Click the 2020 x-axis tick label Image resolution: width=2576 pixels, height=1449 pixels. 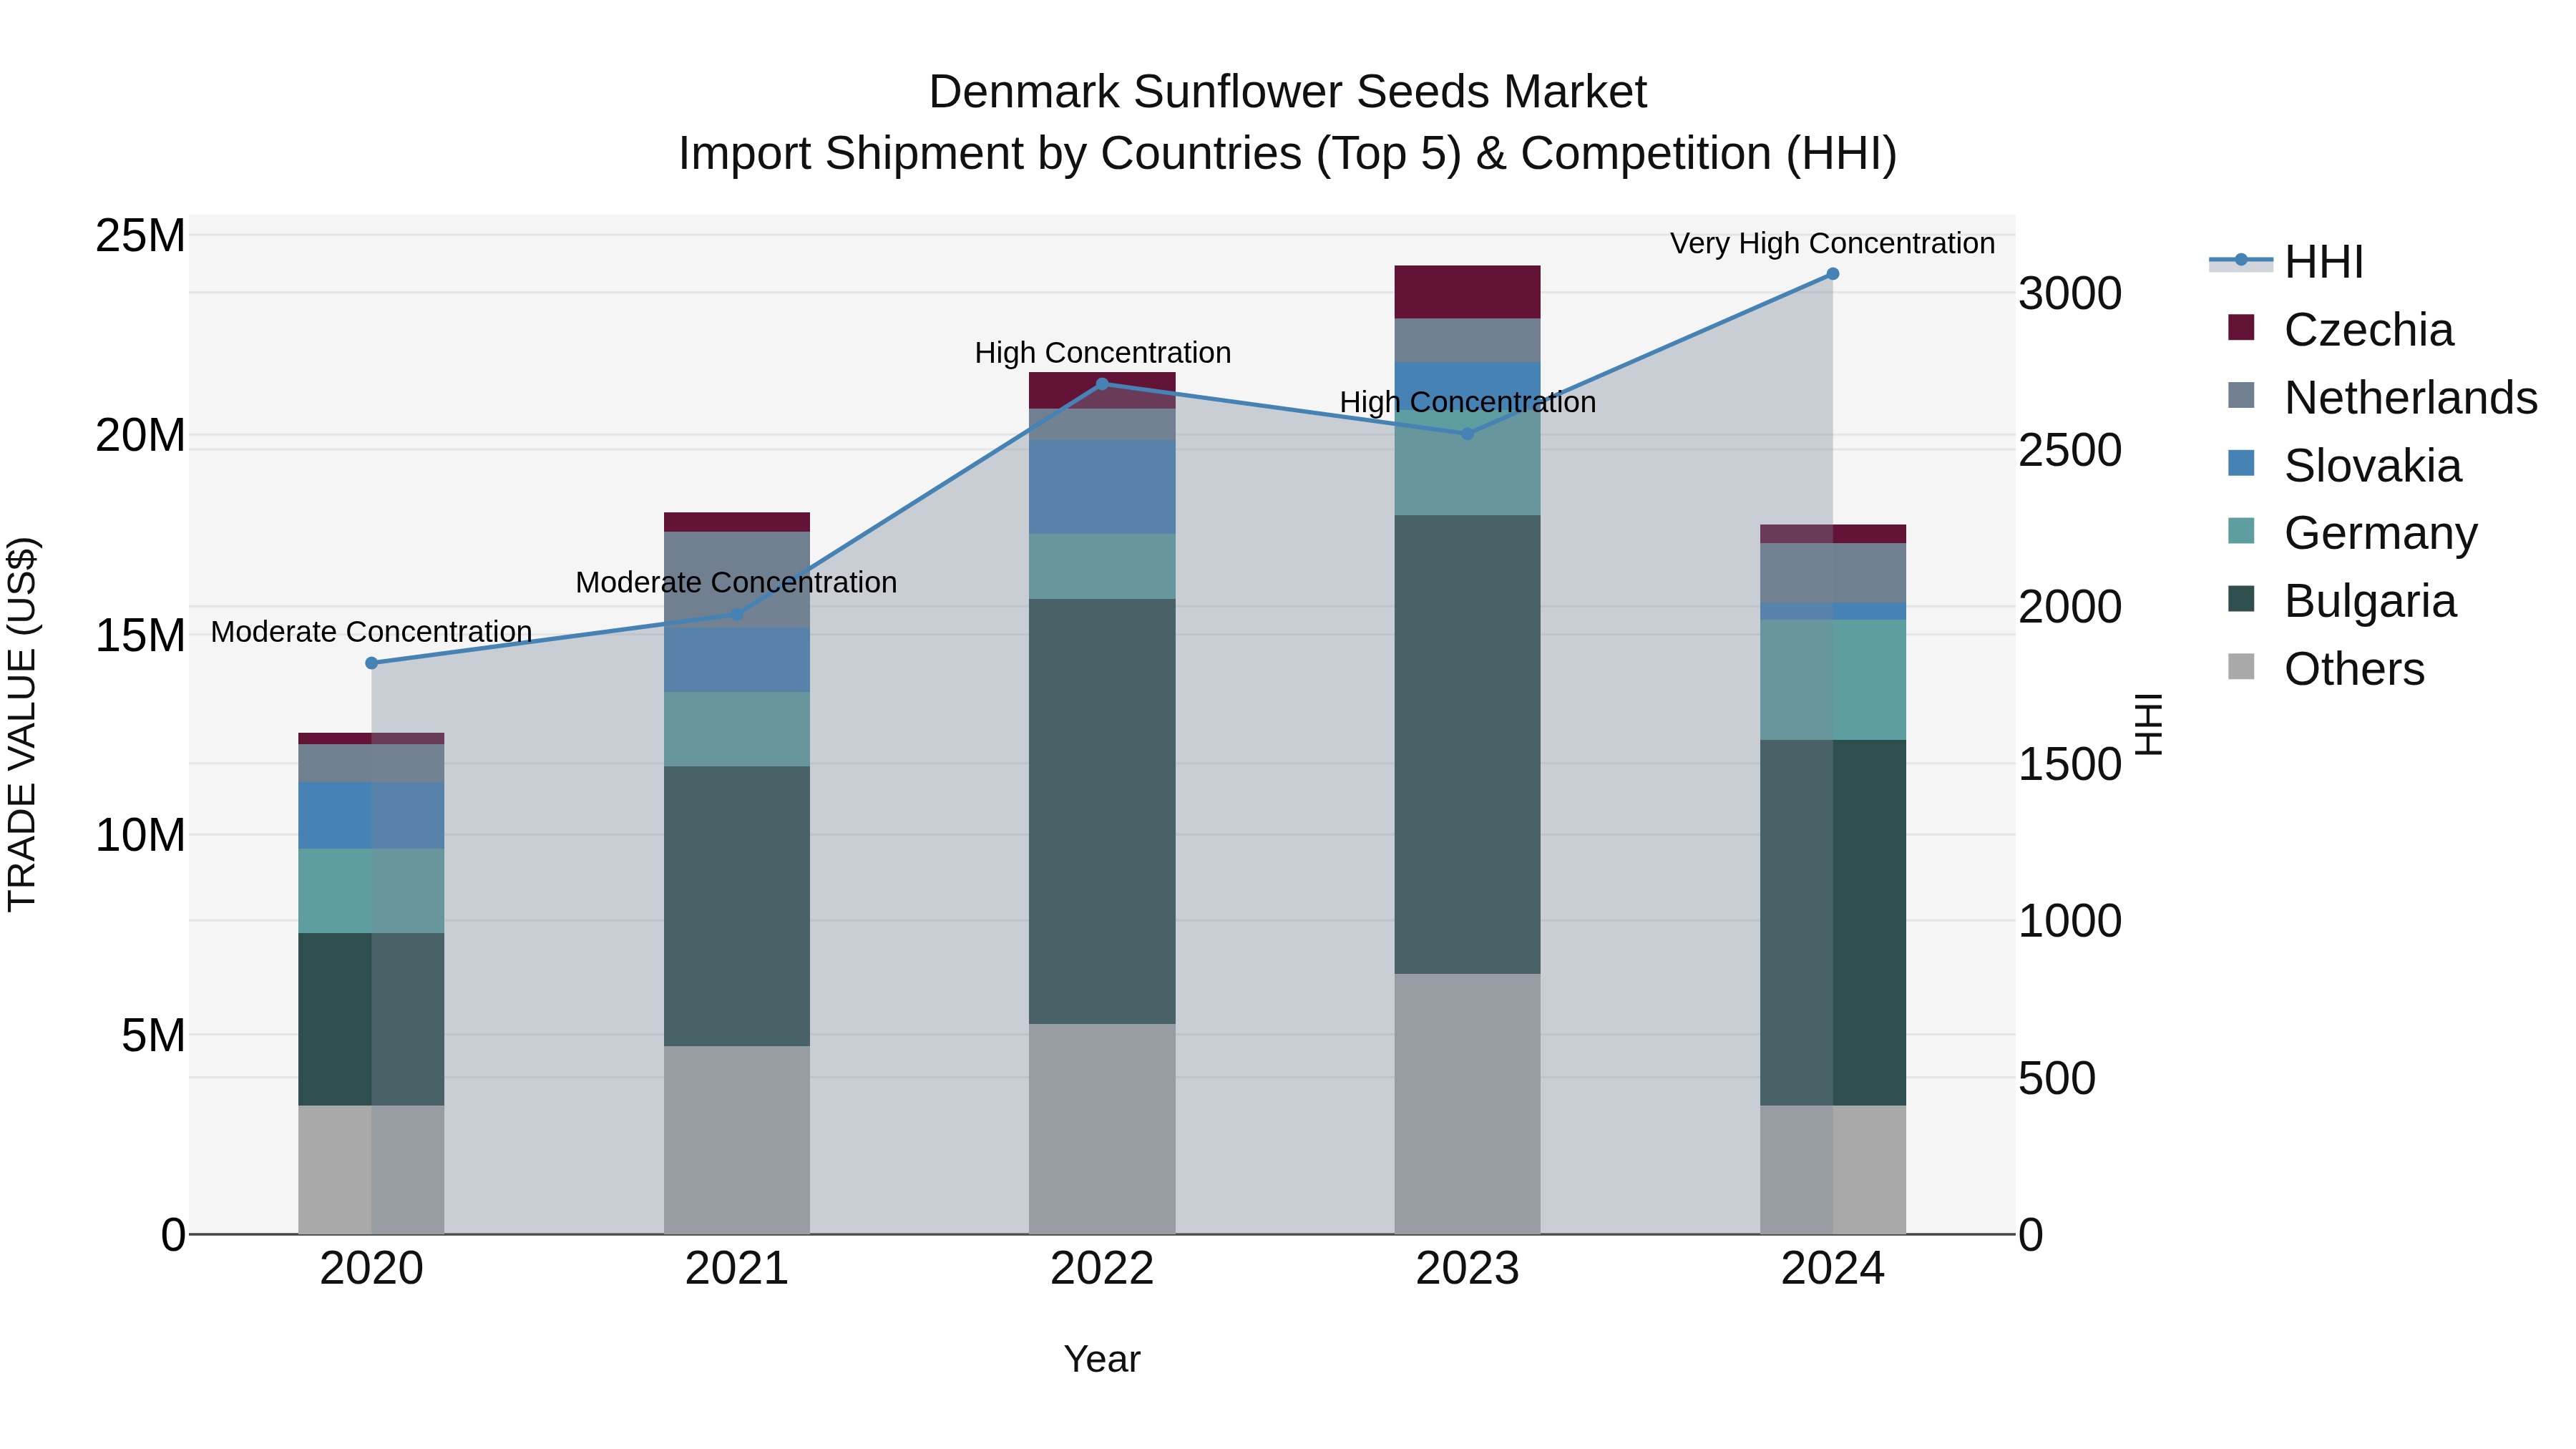tap(371, 1269)
